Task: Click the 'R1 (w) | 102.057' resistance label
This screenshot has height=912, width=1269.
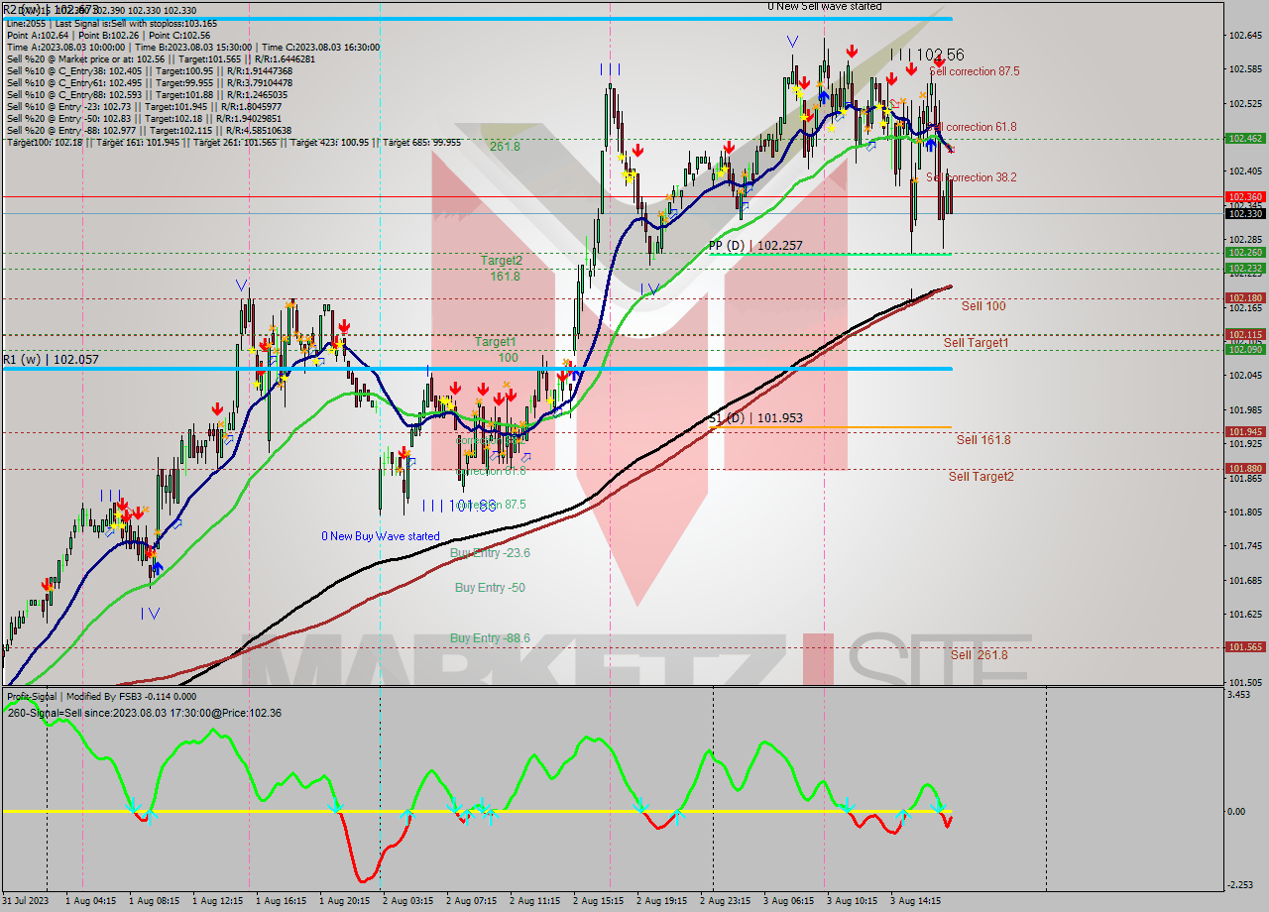Action: pyautogui.click(x=51, y=359)
